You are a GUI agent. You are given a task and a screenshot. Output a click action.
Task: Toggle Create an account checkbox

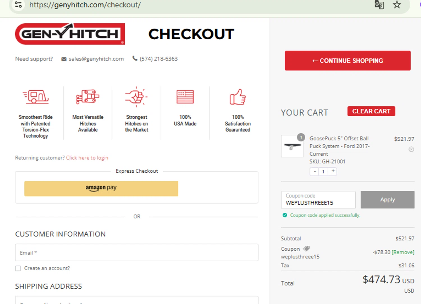[x=18, y=268]
